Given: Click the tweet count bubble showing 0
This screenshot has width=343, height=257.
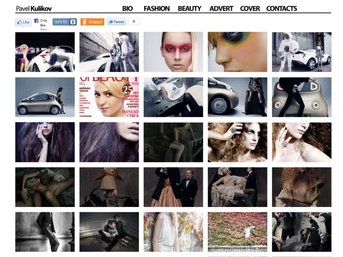Looking at the screenshot, I should click(x=134, y=21).
